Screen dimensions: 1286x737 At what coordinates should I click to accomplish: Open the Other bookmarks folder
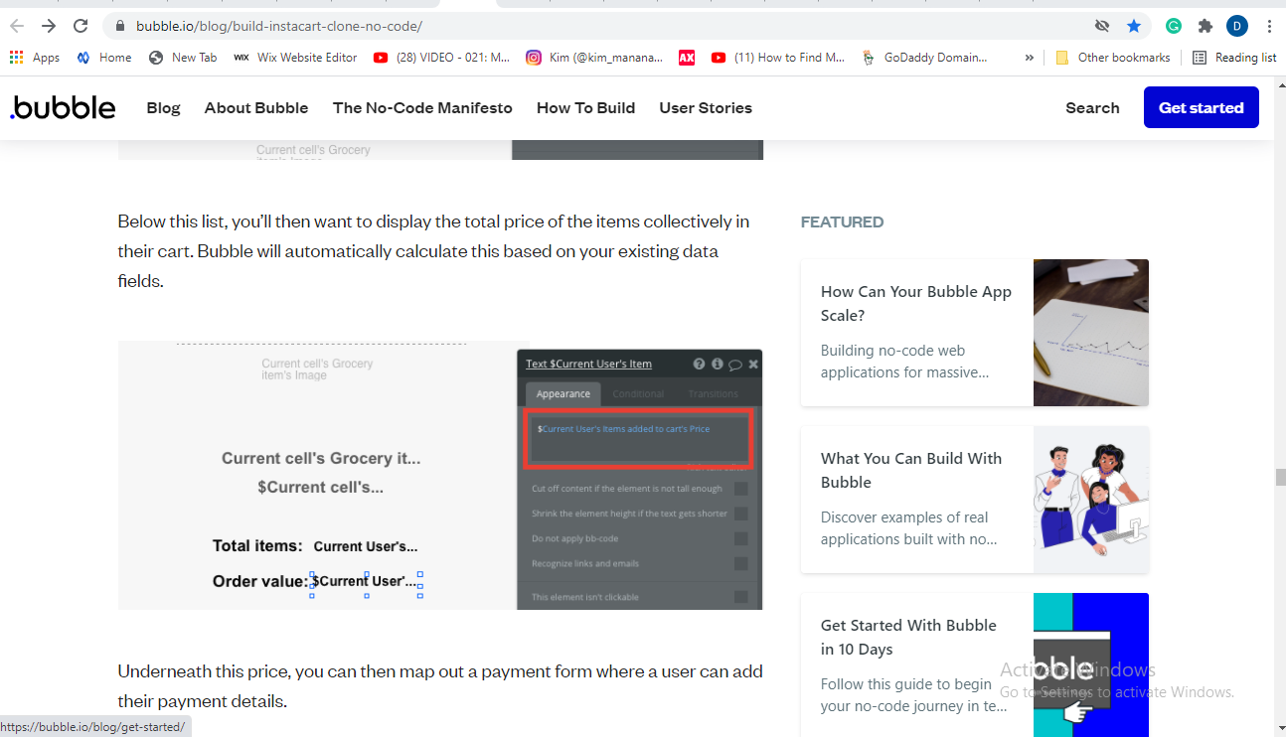1113,58
